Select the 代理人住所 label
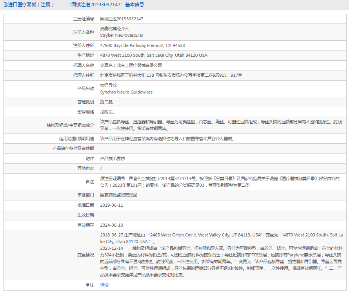 click(84, 75)
